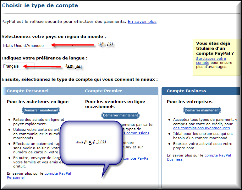Viewport: 242px width, 190px height.
Task: Start the Compte Business with Démarrer maintenant
Action: coord(202,110)
